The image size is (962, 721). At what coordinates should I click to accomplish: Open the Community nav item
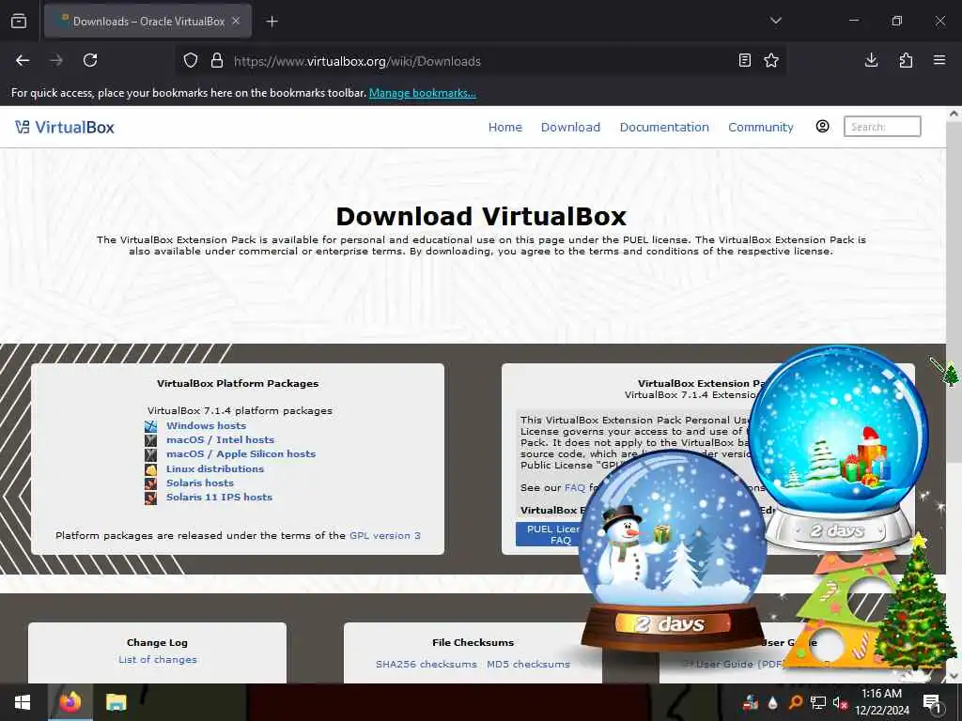[x=761, y=127]
